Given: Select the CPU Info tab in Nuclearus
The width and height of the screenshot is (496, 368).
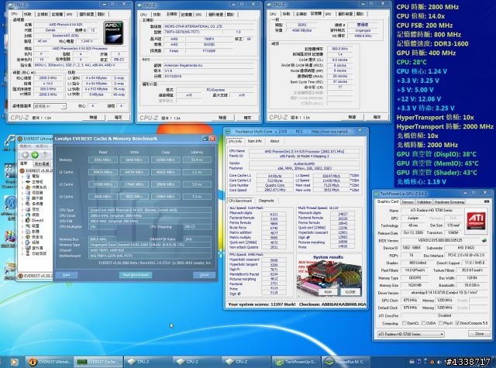Looking at the screenshot, I should click(235, 141).
